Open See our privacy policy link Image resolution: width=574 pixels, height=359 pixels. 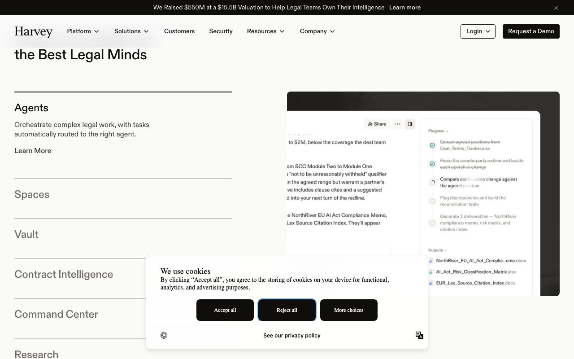[x=292, y=336]
